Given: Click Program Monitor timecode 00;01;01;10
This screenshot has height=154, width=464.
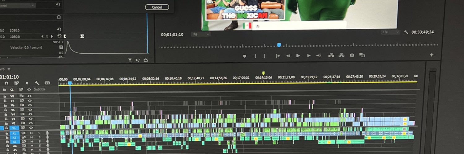Looking at the screenshot, I should click(172, 35).
